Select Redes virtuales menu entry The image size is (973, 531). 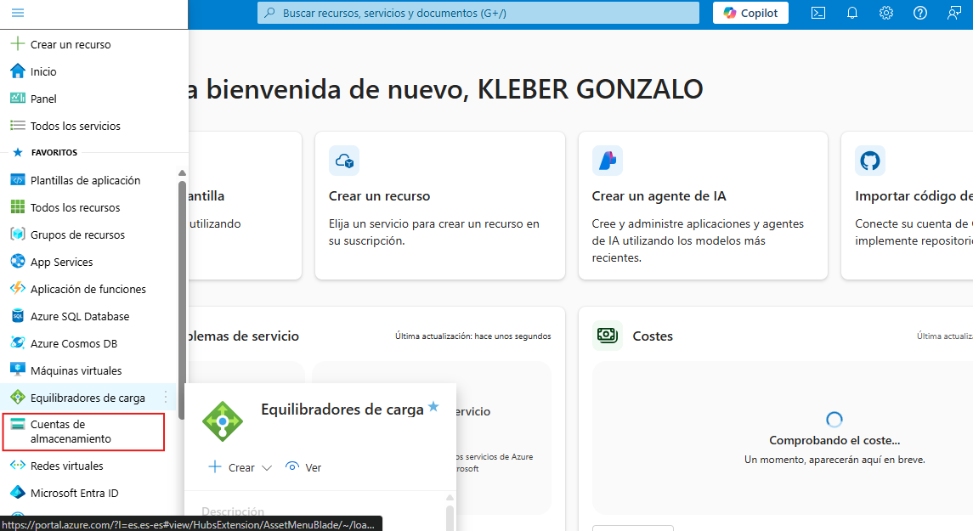coord(67,466)
